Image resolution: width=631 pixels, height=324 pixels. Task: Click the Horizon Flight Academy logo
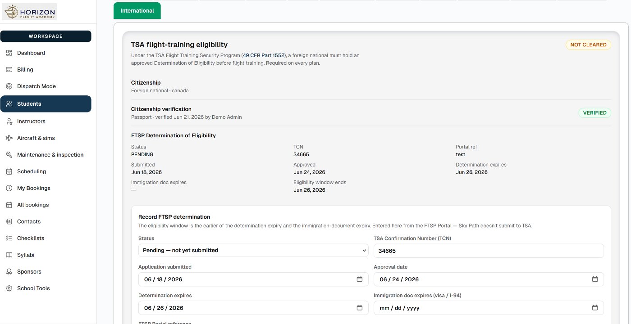(29, 12)
